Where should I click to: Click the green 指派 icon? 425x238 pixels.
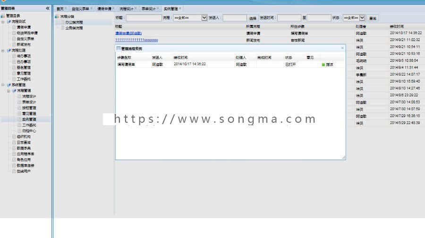[x=323, y=65]
